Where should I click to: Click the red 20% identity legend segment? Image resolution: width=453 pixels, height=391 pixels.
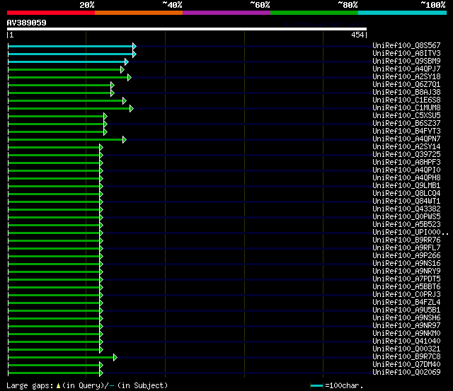pos(51,13)
